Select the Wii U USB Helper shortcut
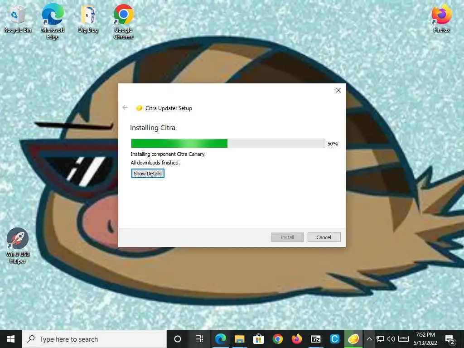 tap(18, 246)
